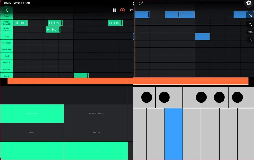The image size is (254, 160).
Task: Select the green note in the Snare row
Action: pos(81,75)
